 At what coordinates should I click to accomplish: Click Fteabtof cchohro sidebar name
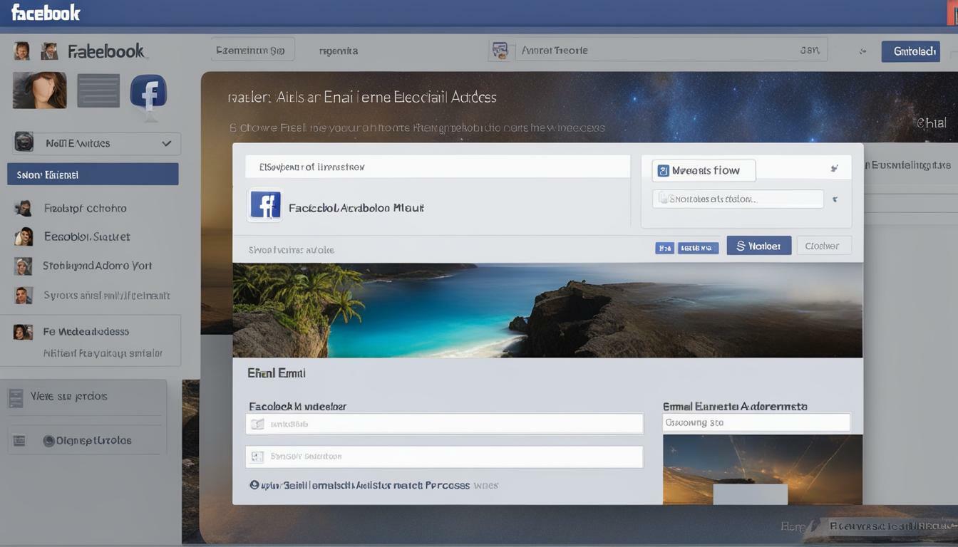pos(85,208)
